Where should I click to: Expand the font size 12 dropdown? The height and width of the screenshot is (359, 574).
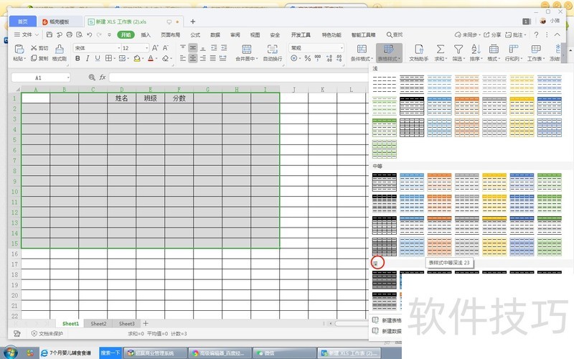pos(146,48)
